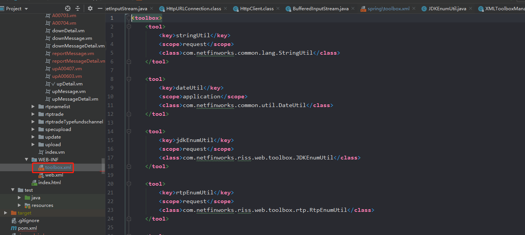Click the web.xml file icon
The image size is (525, 235).
click(x=41, y=175)
